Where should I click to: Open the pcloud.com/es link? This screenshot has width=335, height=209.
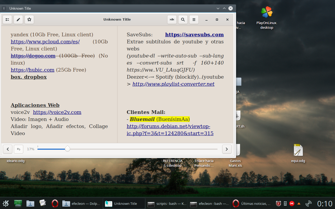45,42
